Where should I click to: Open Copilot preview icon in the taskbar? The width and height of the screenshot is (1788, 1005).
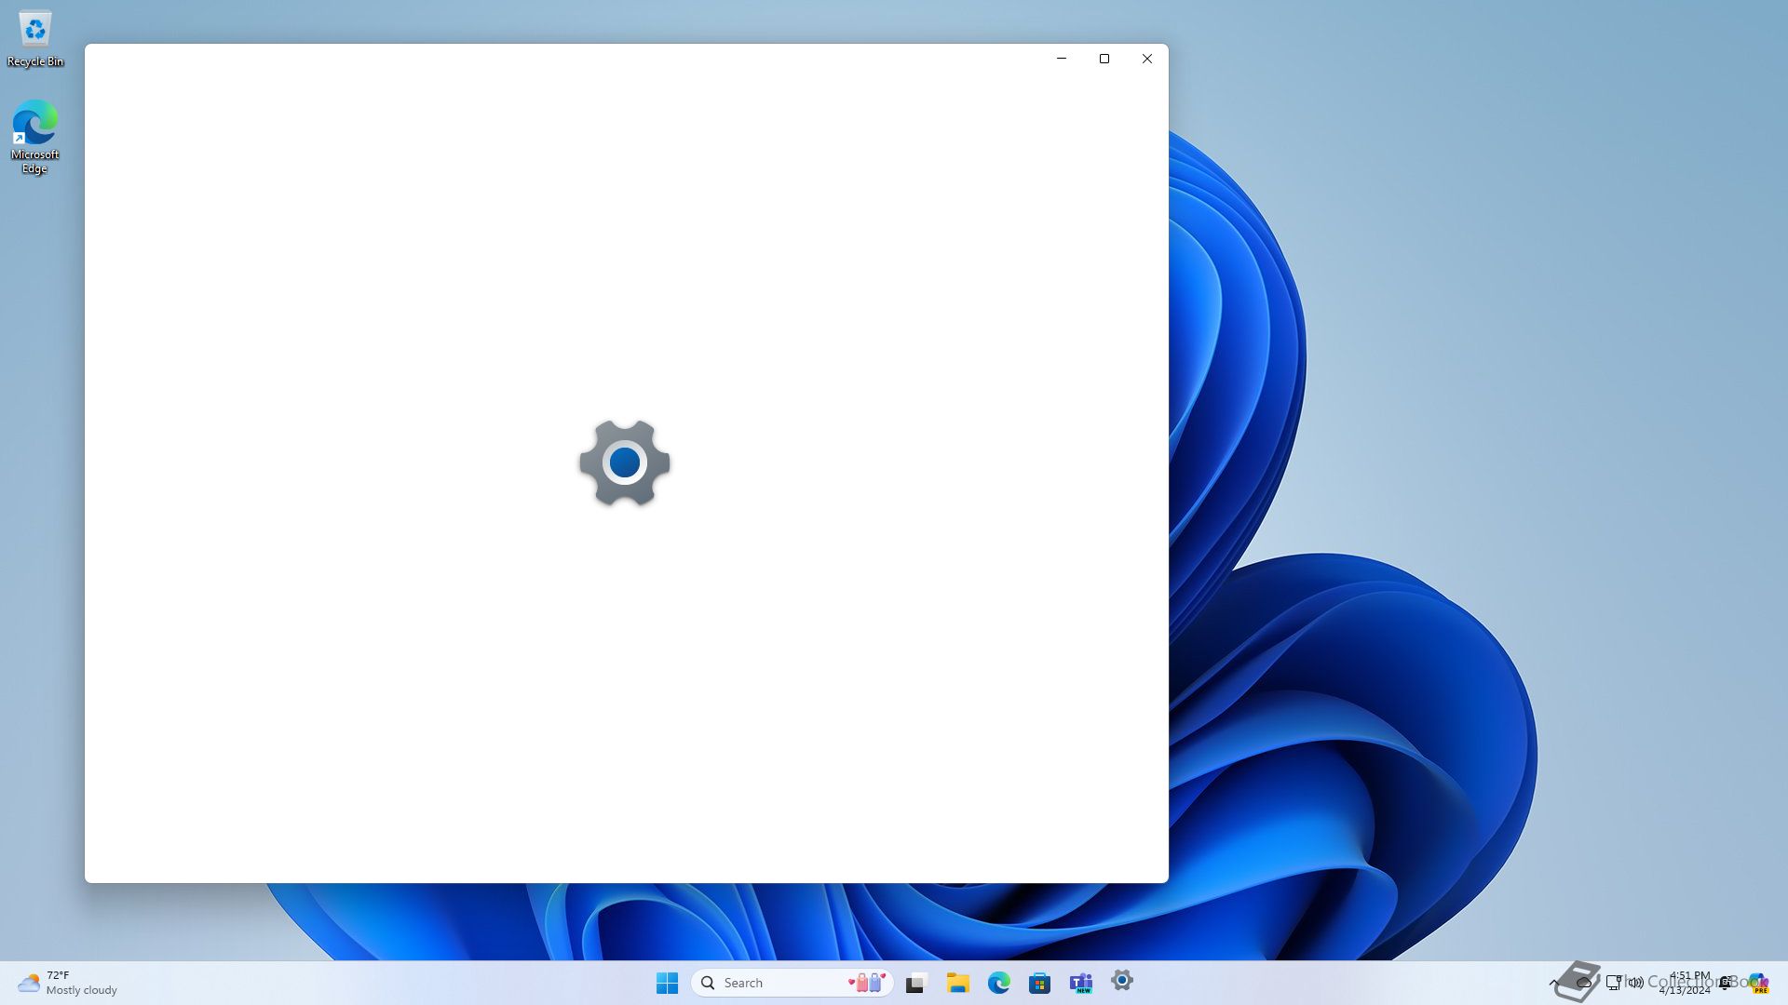1758,983
